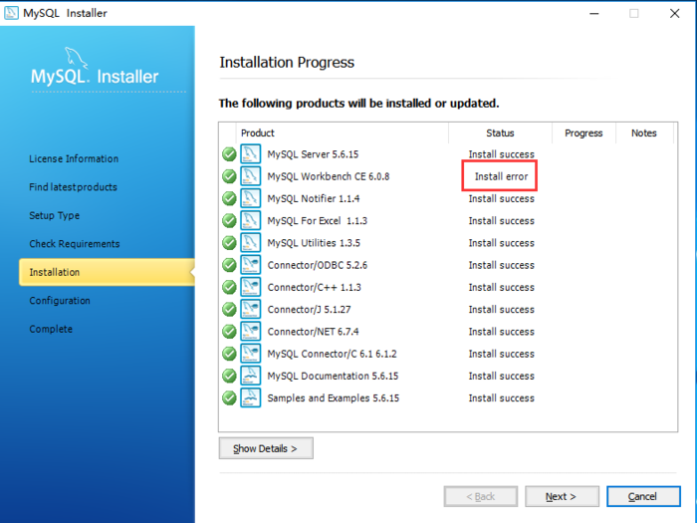
Task: Select the highlighted Installation step
Action: tap(107, 272)
